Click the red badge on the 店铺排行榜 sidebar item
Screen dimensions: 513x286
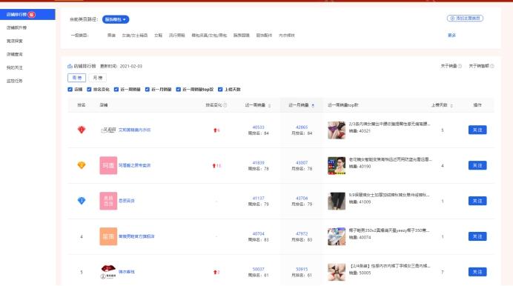(x=32, y=14)
